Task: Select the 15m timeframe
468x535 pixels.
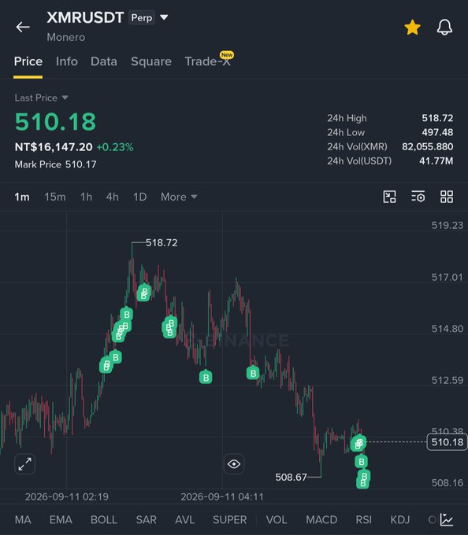Action: 54,197
